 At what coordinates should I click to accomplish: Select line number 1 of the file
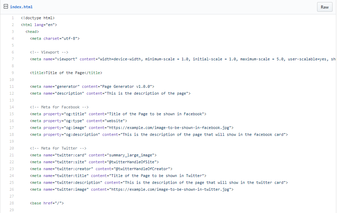13,17
